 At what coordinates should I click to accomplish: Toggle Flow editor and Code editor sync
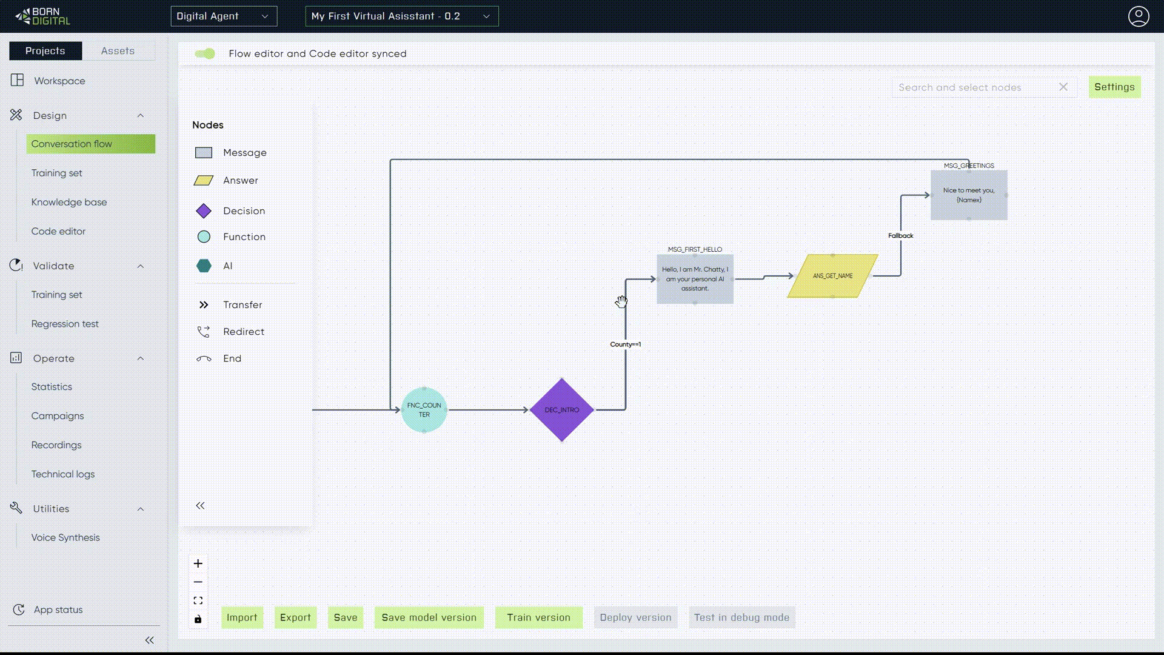(x=205, y=54)
